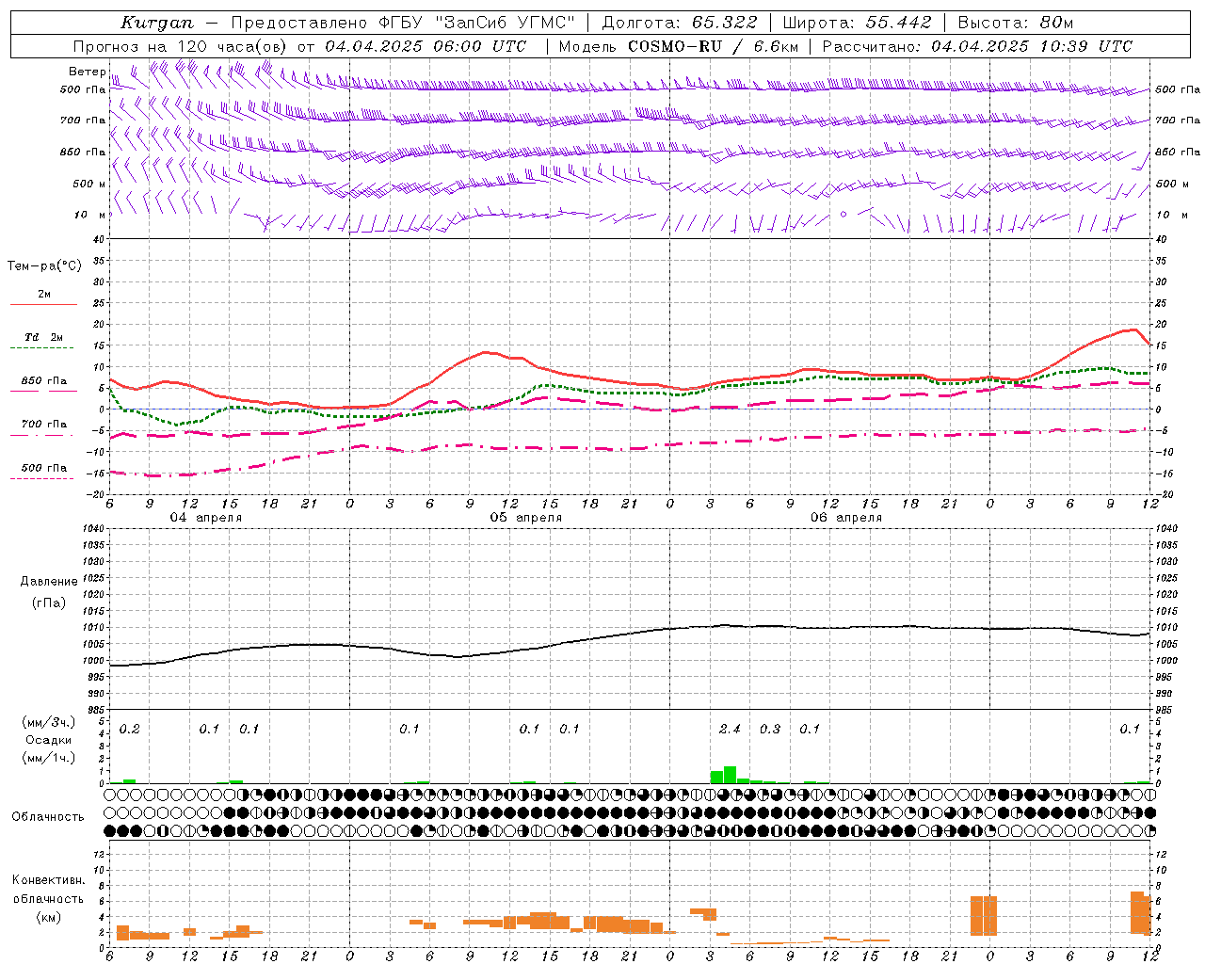1205x964 pixels.
Task: Click the tallest green precipitation bar
Action: pyautogui.click(x=730, y=775)
